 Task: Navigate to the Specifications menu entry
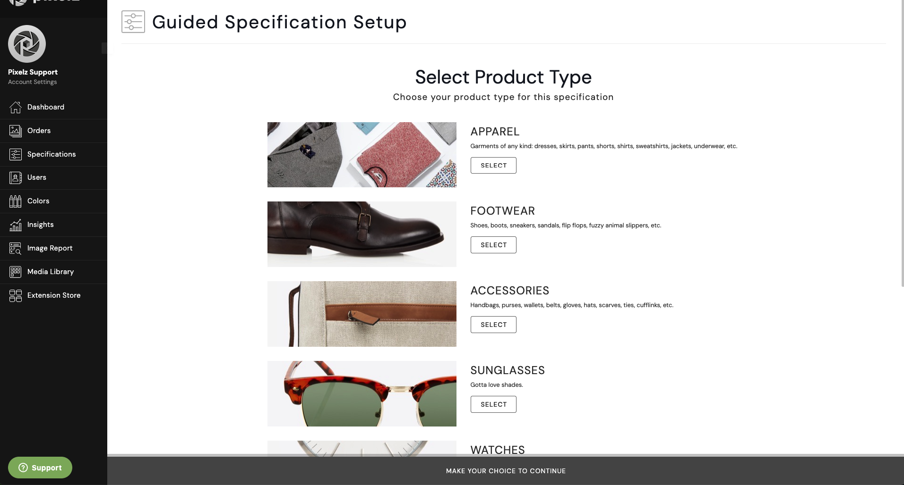(x=51, y=154)
